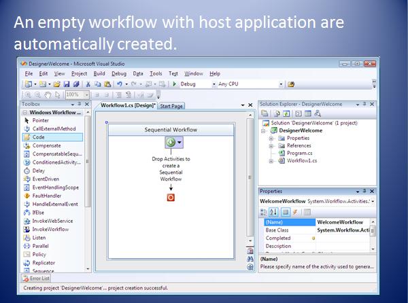Click the green workflow start icon
The width and height of the screenshot is (408, 303).
click(x=169, y=143)
